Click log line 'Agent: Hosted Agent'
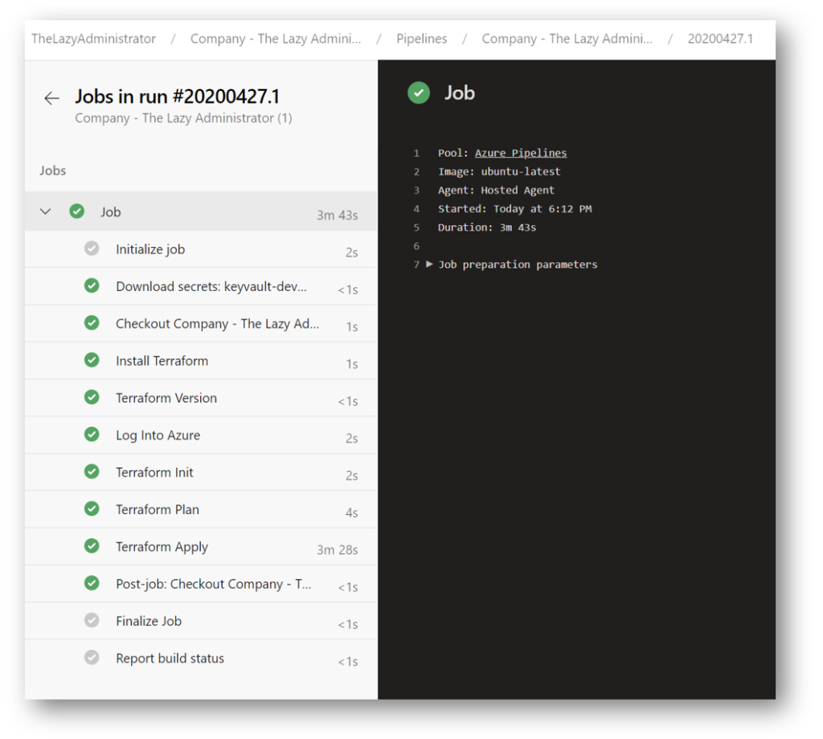 coord(496,190)
